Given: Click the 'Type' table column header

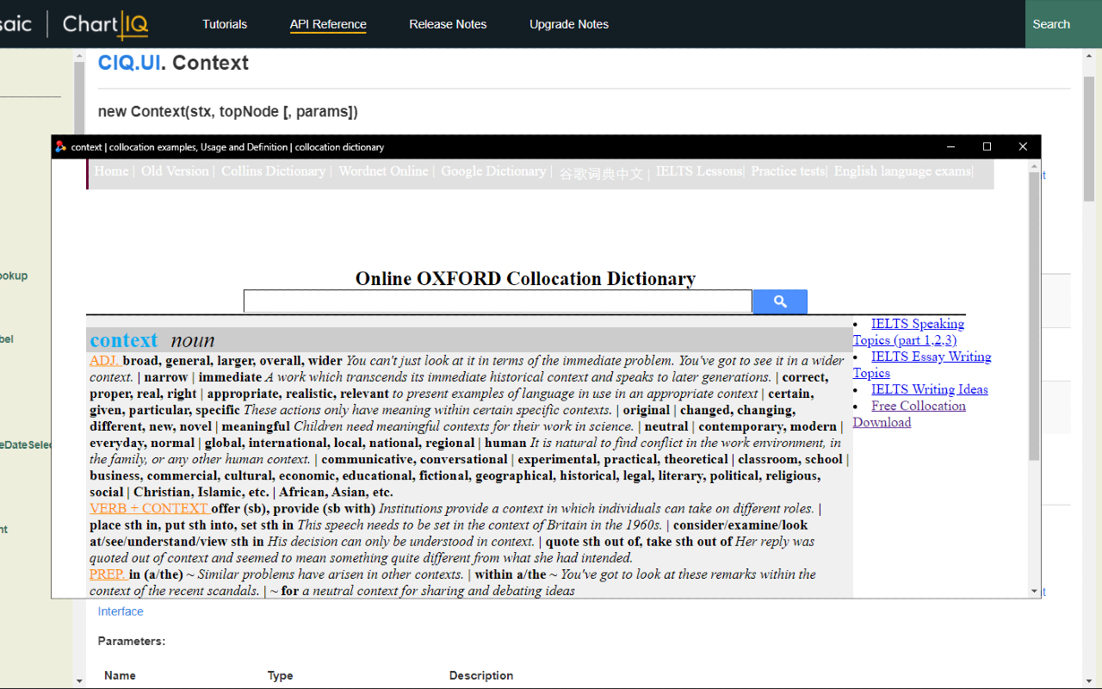Looking at the screenshot, I should click(x=280, y=675).
